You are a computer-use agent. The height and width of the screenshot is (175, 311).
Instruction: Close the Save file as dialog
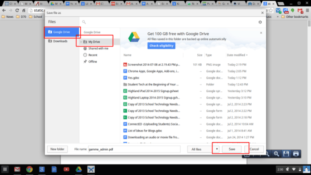263,13
